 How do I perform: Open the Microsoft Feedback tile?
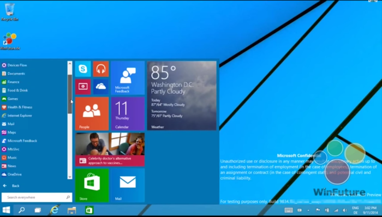click(x=128, y=78)
